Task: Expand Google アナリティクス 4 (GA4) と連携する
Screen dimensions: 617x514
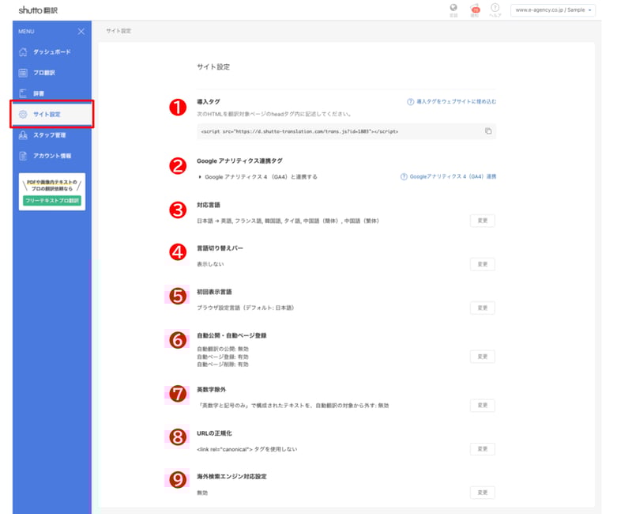Action: click(x=258, y=177)
